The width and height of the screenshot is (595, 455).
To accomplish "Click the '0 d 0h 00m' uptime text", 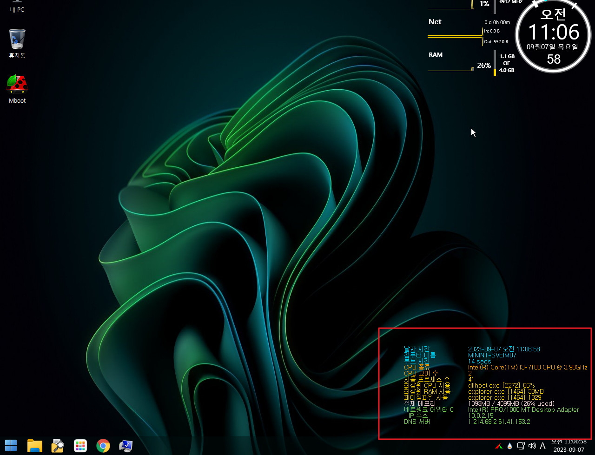I will [x=497, y=22].
